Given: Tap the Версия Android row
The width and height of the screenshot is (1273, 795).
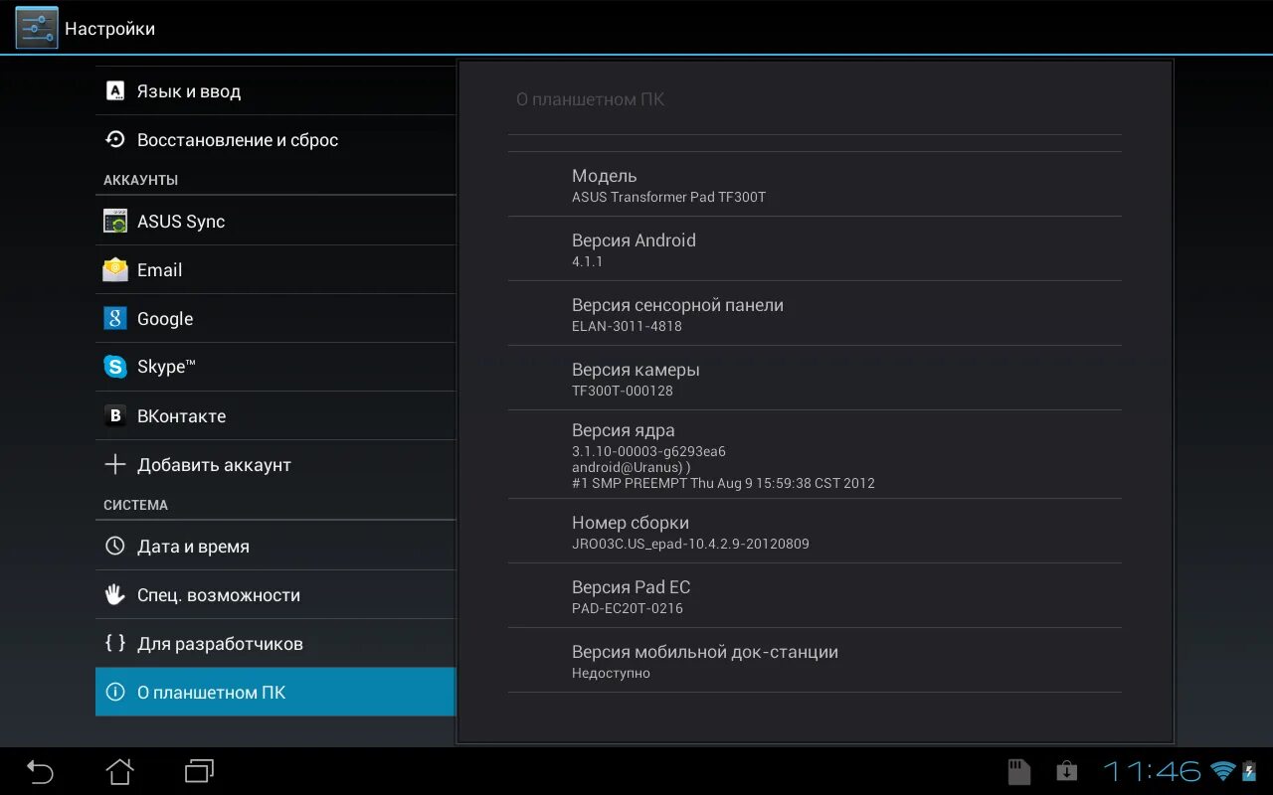Looking at the screenshot, I should click(815, 248).
